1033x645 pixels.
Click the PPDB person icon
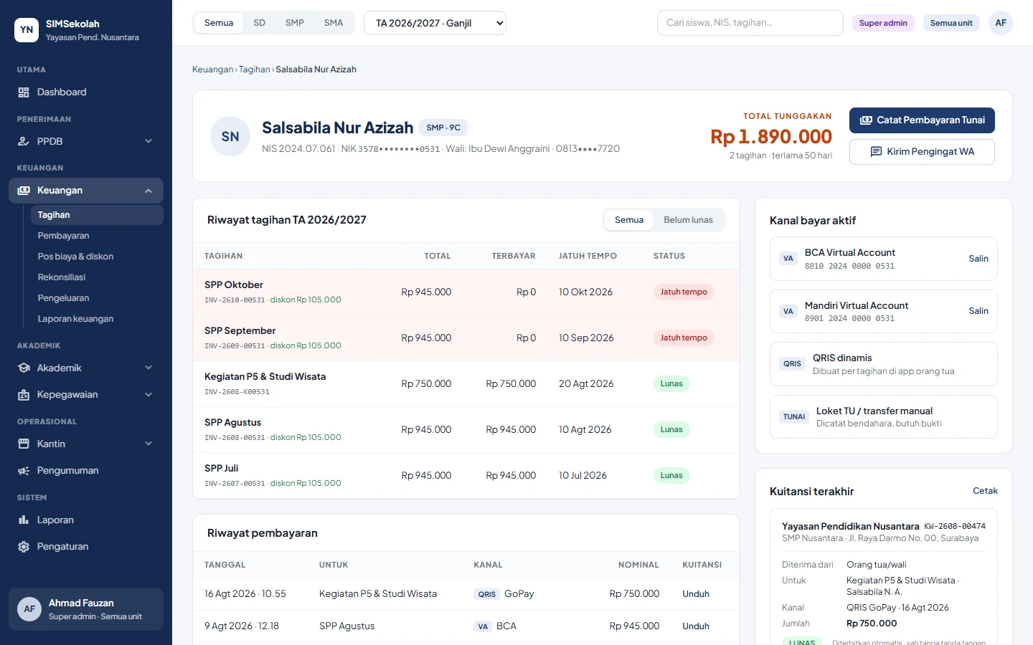pos(24,142)
